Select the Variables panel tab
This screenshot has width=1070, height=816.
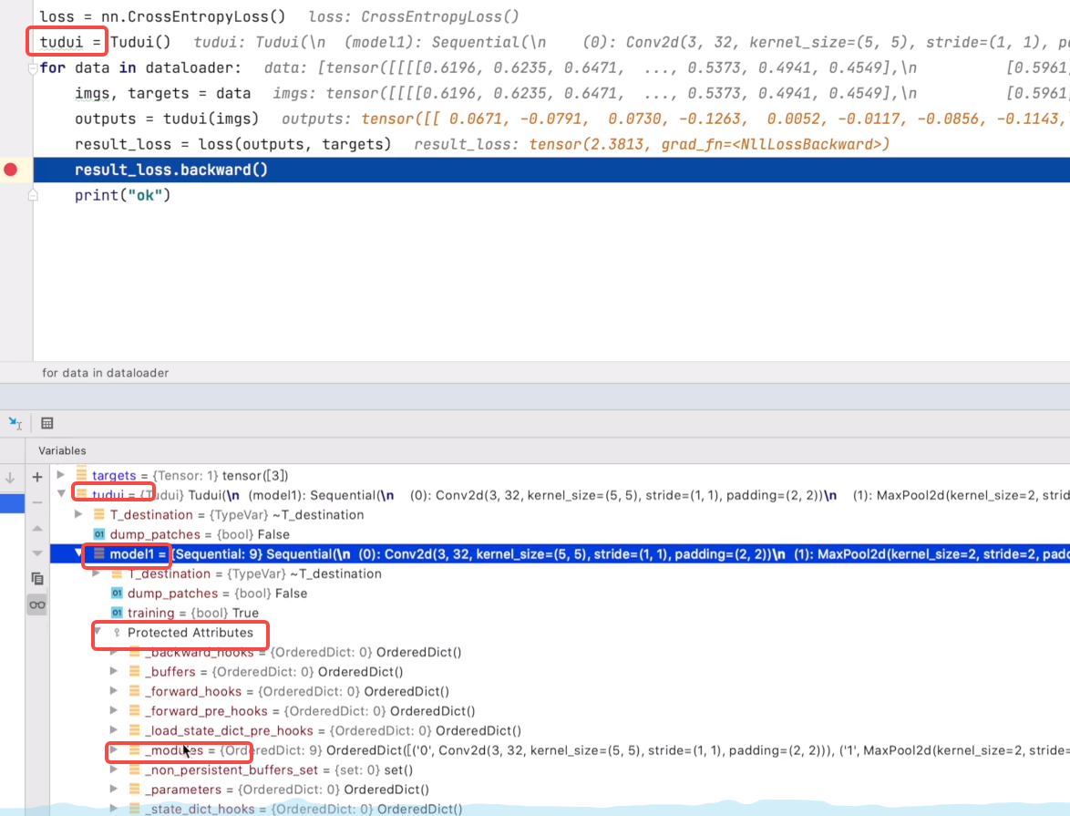(62, 450)
